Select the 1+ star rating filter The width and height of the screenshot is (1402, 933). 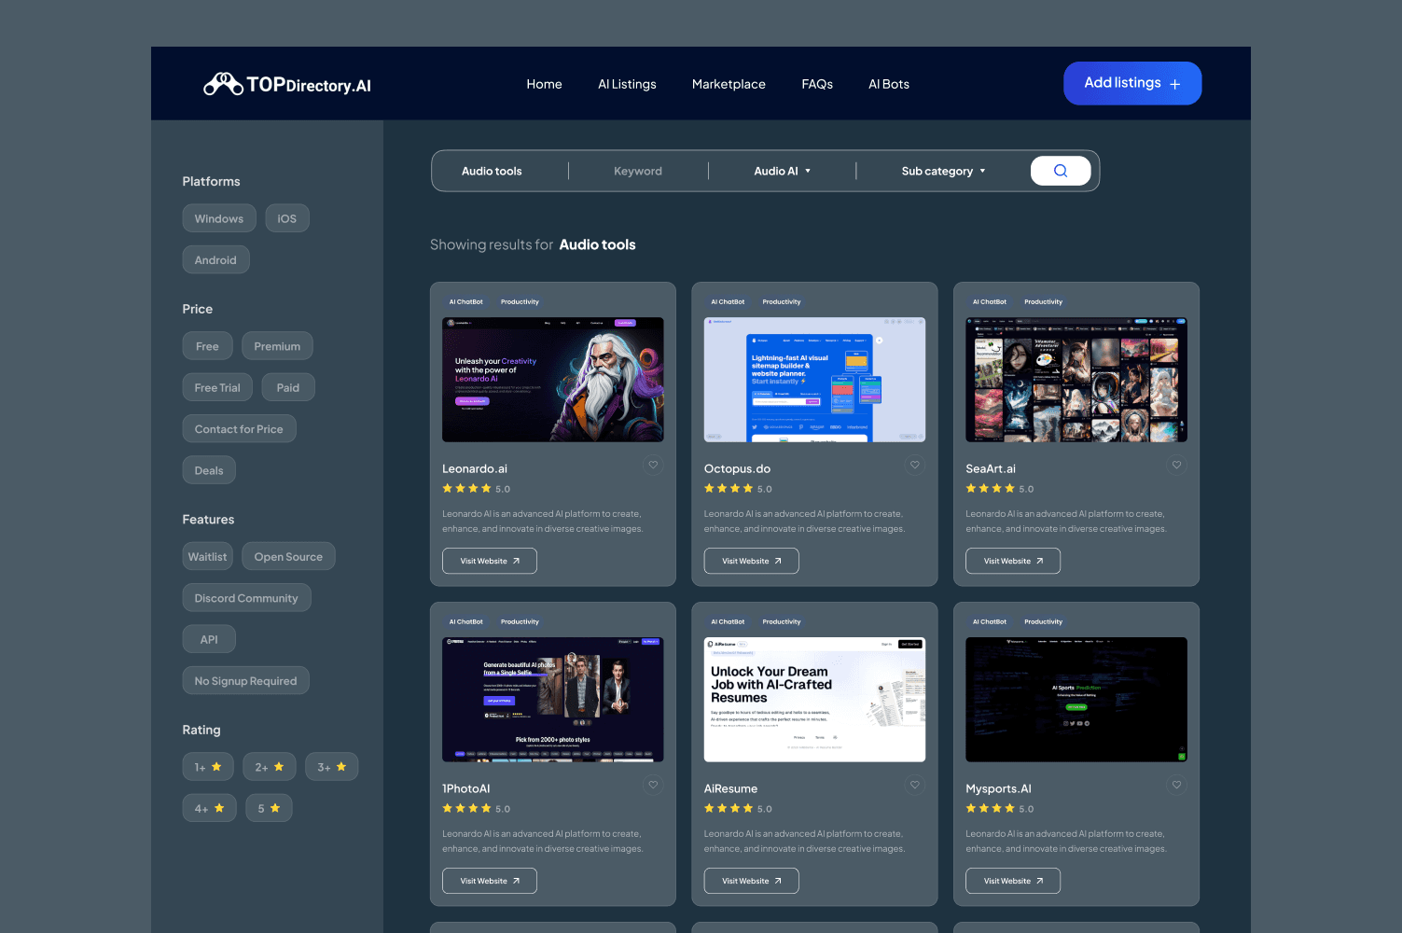(208, 767)
